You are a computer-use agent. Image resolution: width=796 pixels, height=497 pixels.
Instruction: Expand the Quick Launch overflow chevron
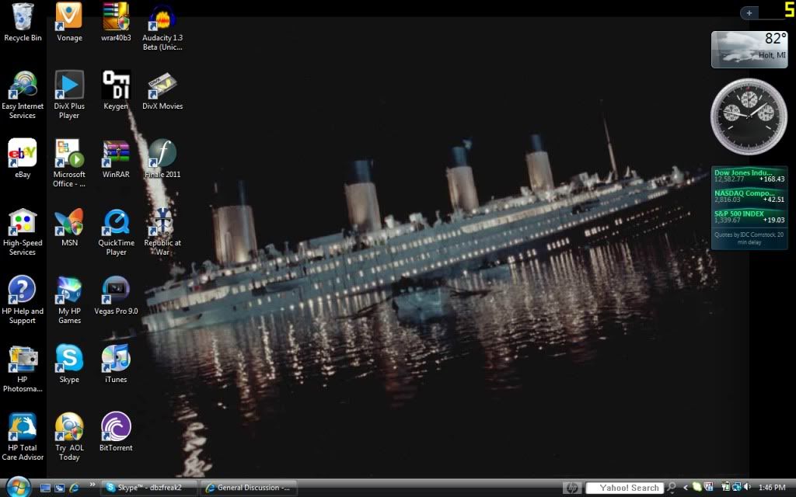click(x=93, y=485)
